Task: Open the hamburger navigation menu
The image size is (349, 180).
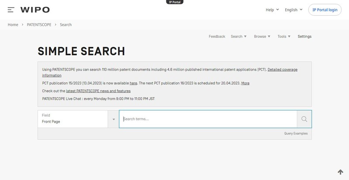Action: tap(11, 10)
